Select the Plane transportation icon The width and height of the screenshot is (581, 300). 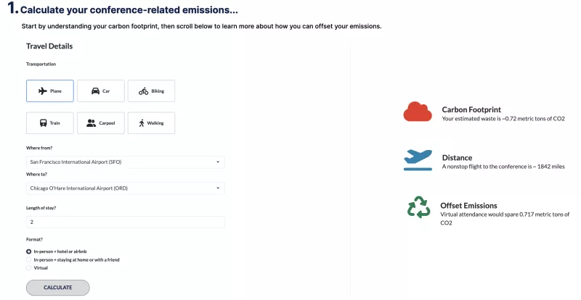pyautogui.click(x=43, y=91)
